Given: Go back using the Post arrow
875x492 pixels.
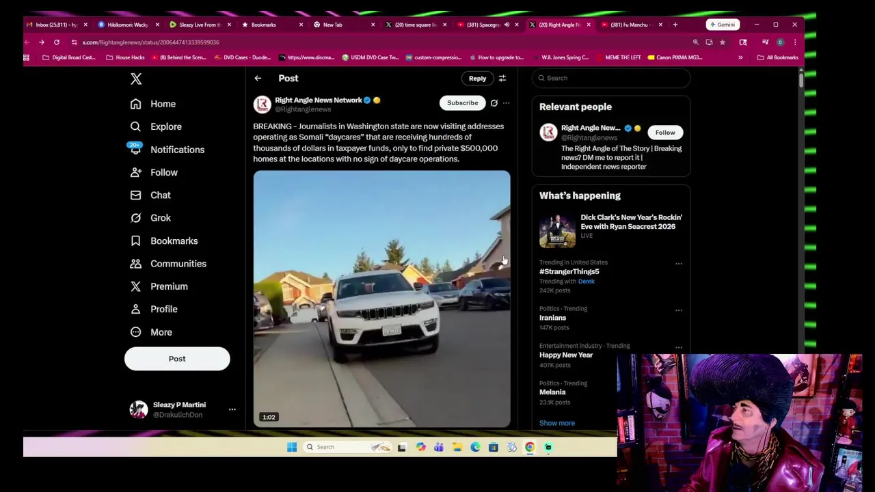Looking at the screenshot, I should click(258, 79).
